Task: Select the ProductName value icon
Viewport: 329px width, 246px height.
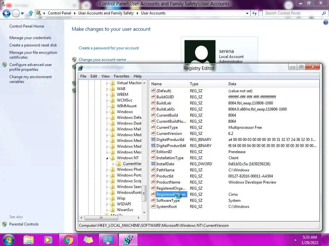Action: pyautogui.click(x=153, y=182)
